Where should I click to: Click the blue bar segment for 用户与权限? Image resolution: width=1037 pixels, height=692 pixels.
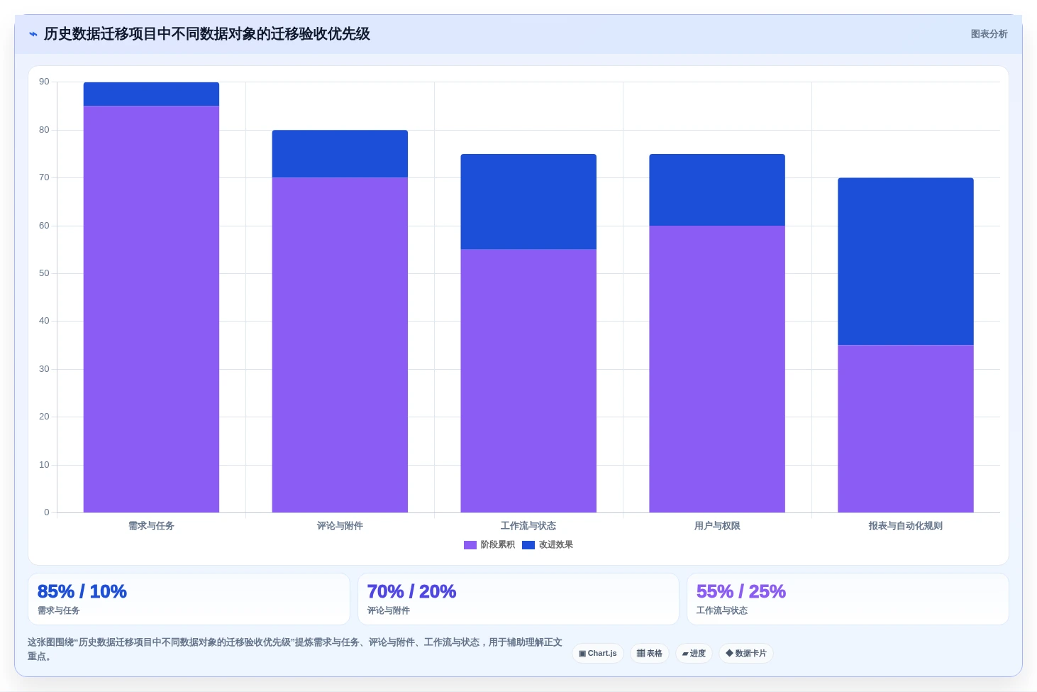pyautogui.click(x=717, y=190)
